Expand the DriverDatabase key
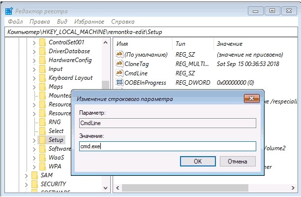Image resolution: width=301 pixels, height=197 pixels. (x=34, y=52)
